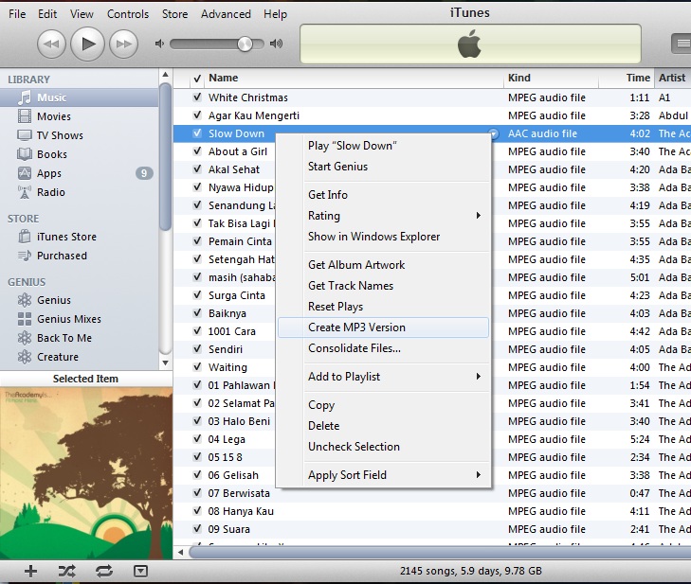Click the Previous track rewind button
This screenshot has height=584, width=691.
click(51, 44)
